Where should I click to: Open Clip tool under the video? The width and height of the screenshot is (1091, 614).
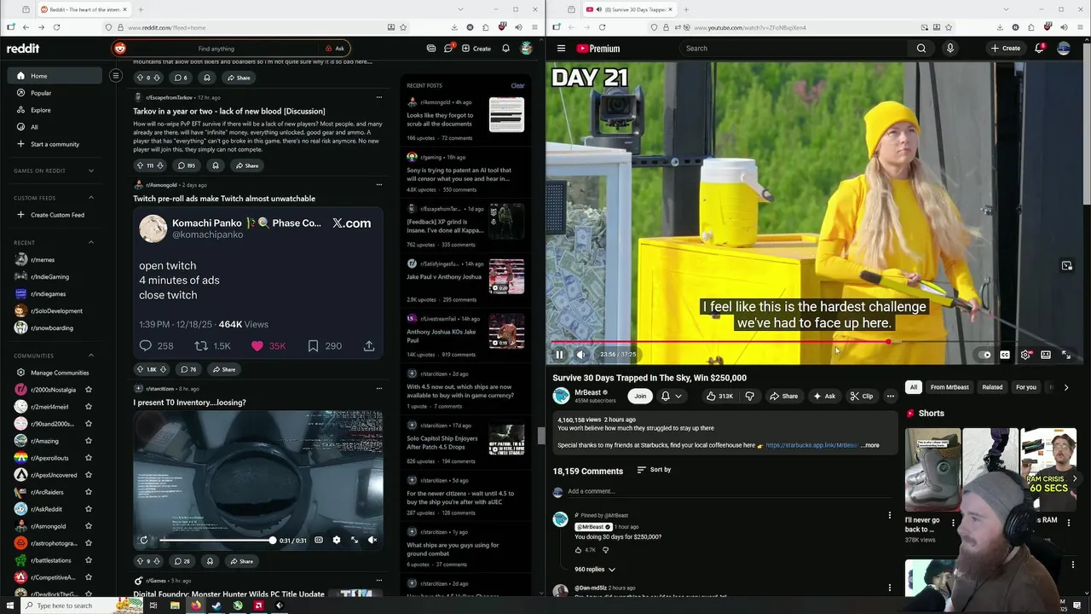click(x=862, y=396)
